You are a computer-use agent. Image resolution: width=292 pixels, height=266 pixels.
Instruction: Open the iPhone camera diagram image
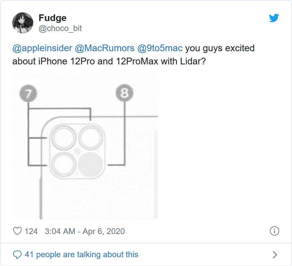pos(85,146)
